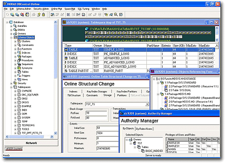
Task: Switch to the Constraints tab
Action: coord(92,95)
